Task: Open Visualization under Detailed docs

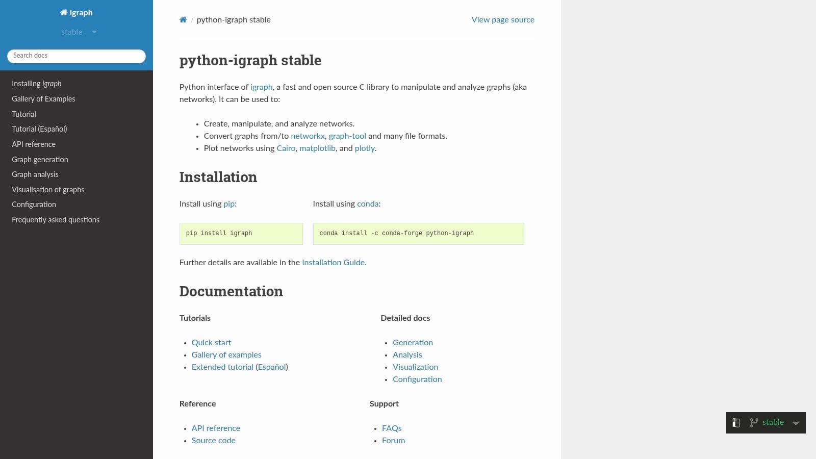Action: 415,367
